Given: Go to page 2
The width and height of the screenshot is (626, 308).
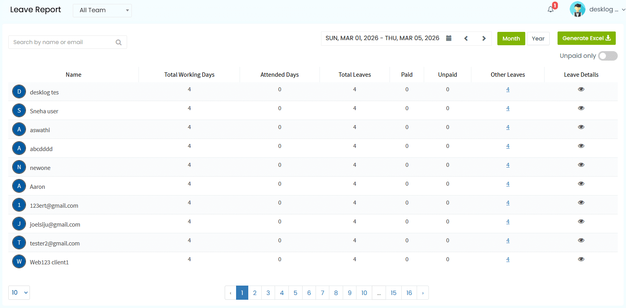Looking at the screenshot, I should pos(255,293).
